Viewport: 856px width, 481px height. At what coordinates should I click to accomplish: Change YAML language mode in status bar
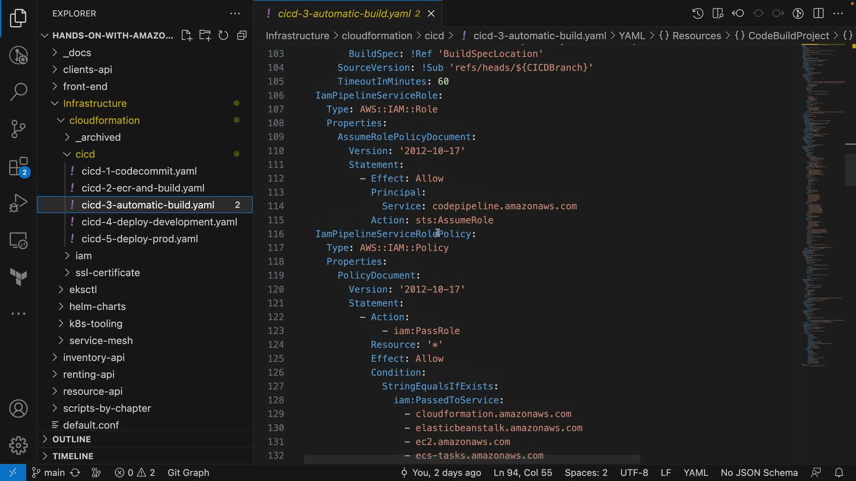(695, 473)
